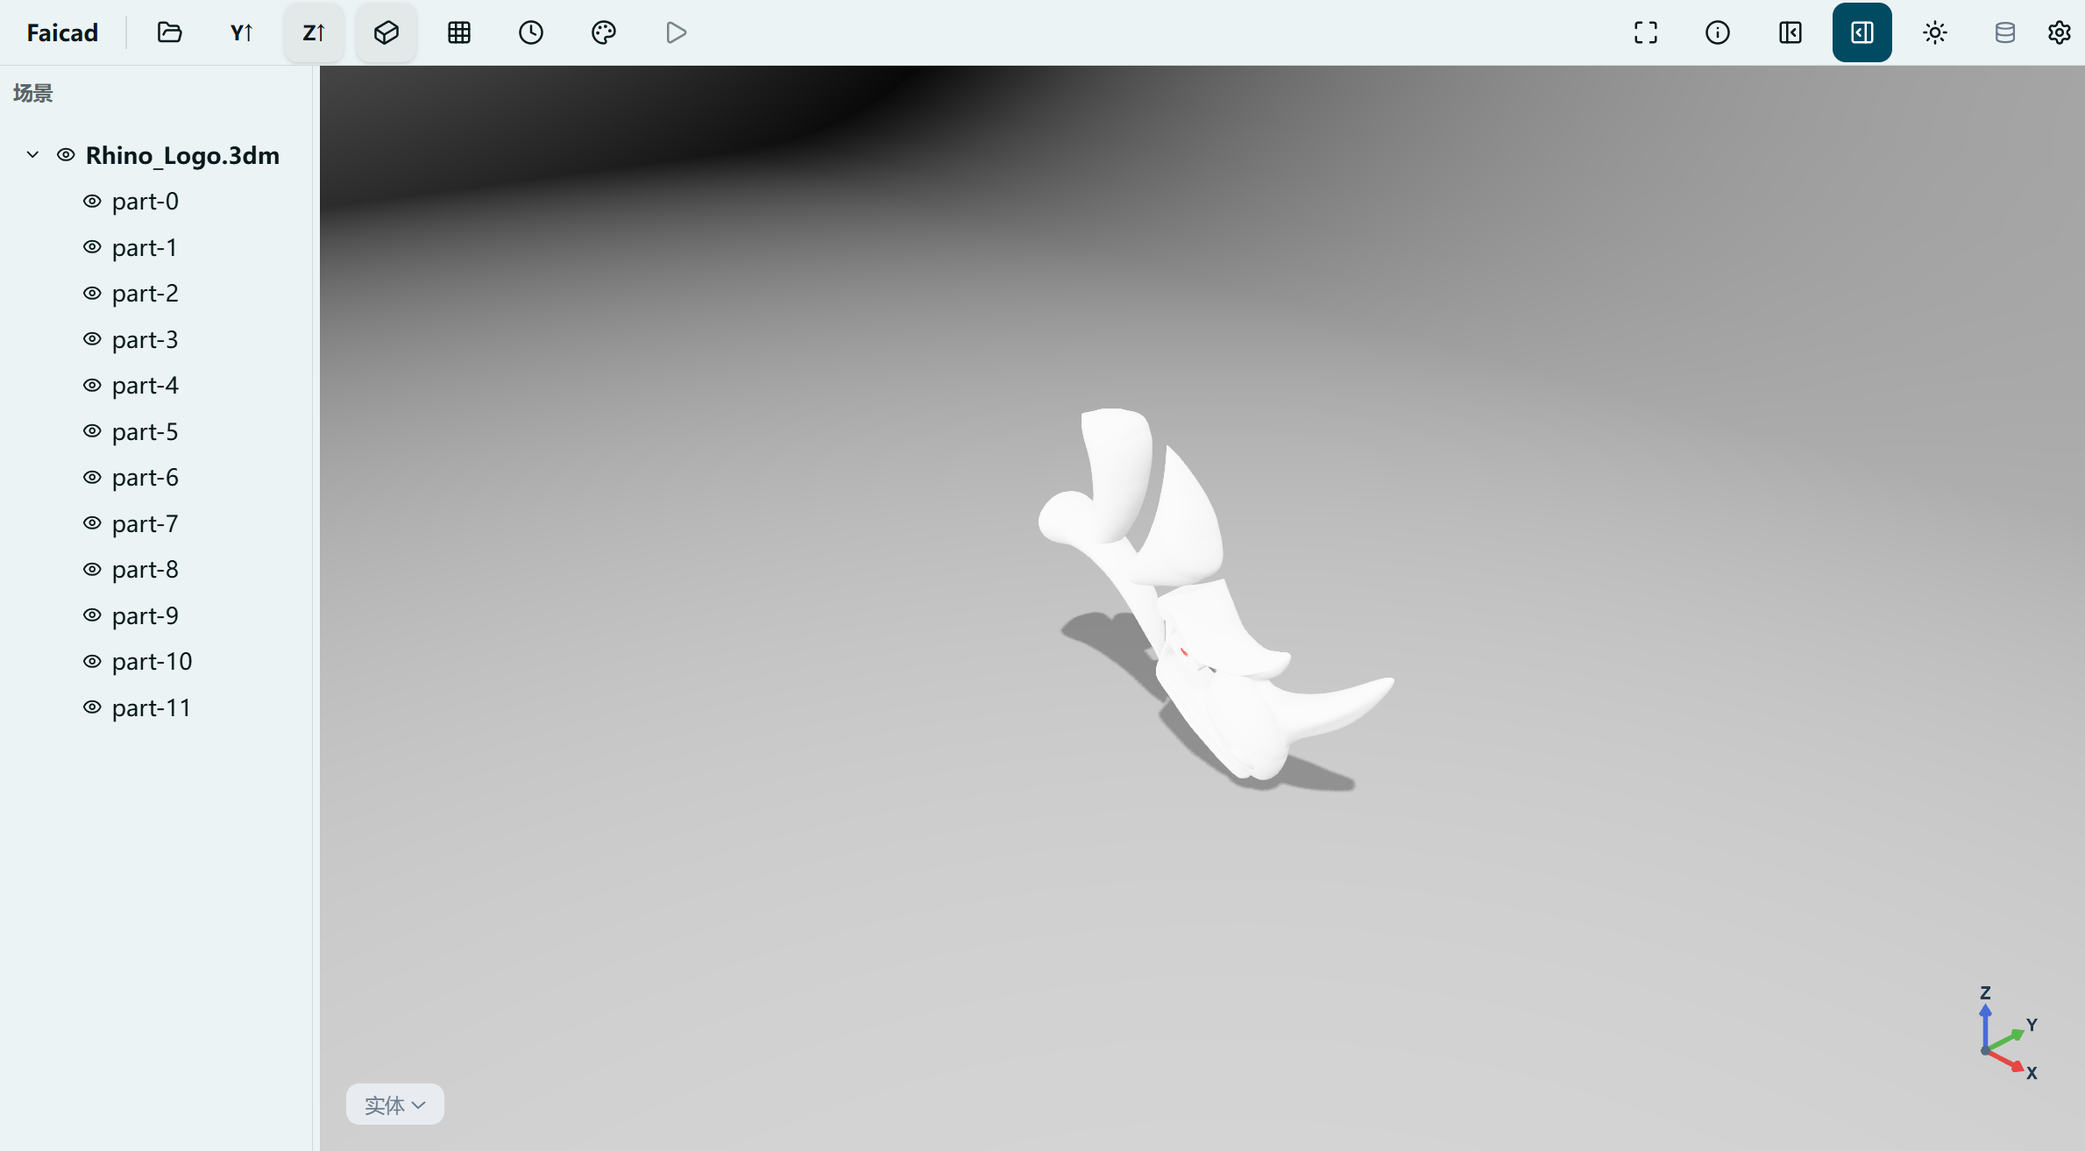2085x1151 pixels.
Task: Select part-6 in scene tree
Action: (145, 477)
